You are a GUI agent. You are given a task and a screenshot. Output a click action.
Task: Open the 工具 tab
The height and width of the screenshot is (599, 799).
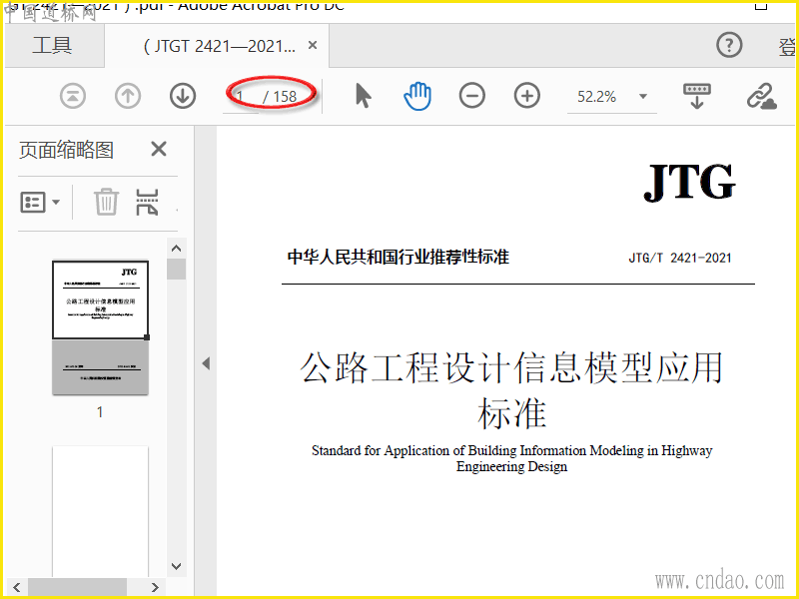[53, 45]
